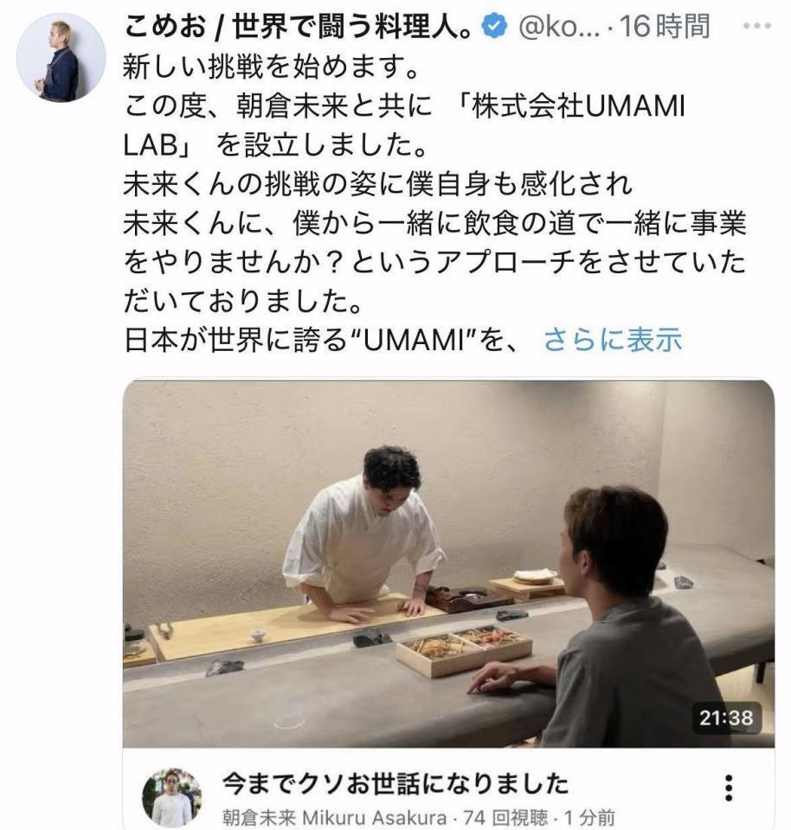Click the 21:38 duration badge on the video
The image size is (791, 830).
click(x=726, y=718)
